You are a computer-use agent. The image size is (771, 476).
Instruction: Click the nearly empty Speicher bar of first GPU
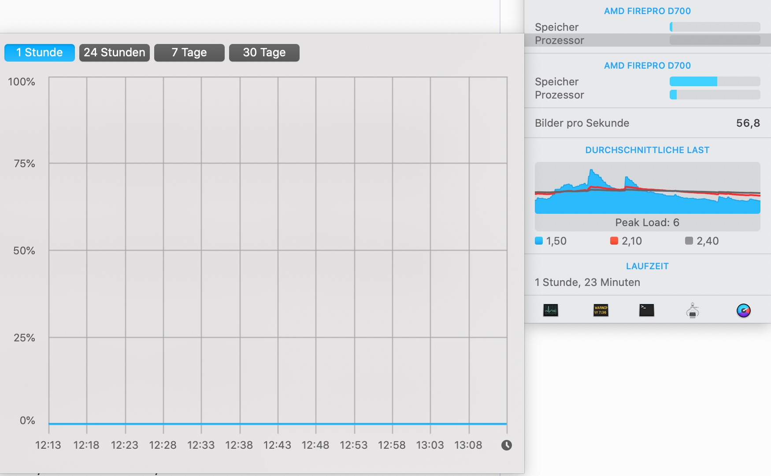click(715, 27)
